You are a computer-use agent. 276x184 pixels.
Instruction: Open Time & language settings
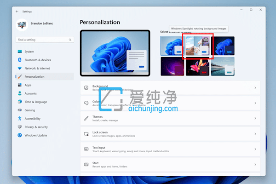[45, 102]
